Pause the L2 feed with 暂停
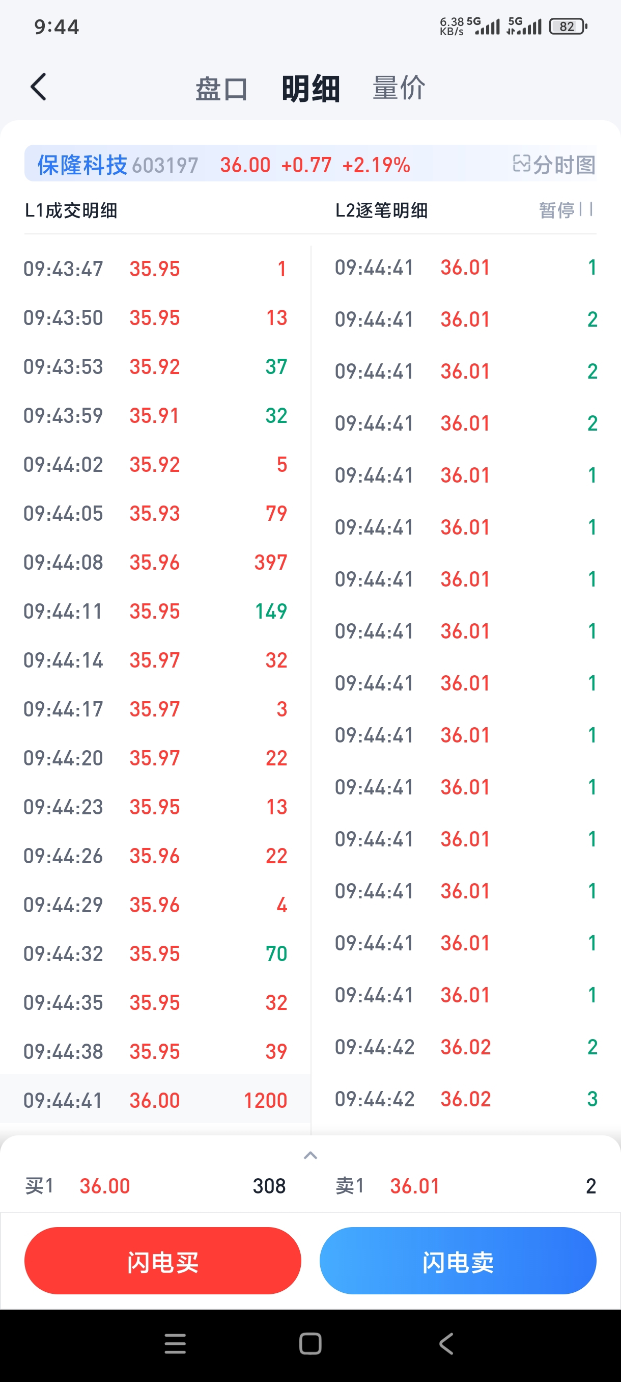Image resolution: width=621 pixels, height=1382 pixels. (x=564, y=210)
